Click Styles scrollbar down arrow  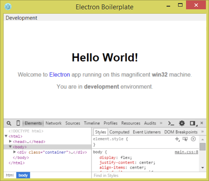[203, 168]
